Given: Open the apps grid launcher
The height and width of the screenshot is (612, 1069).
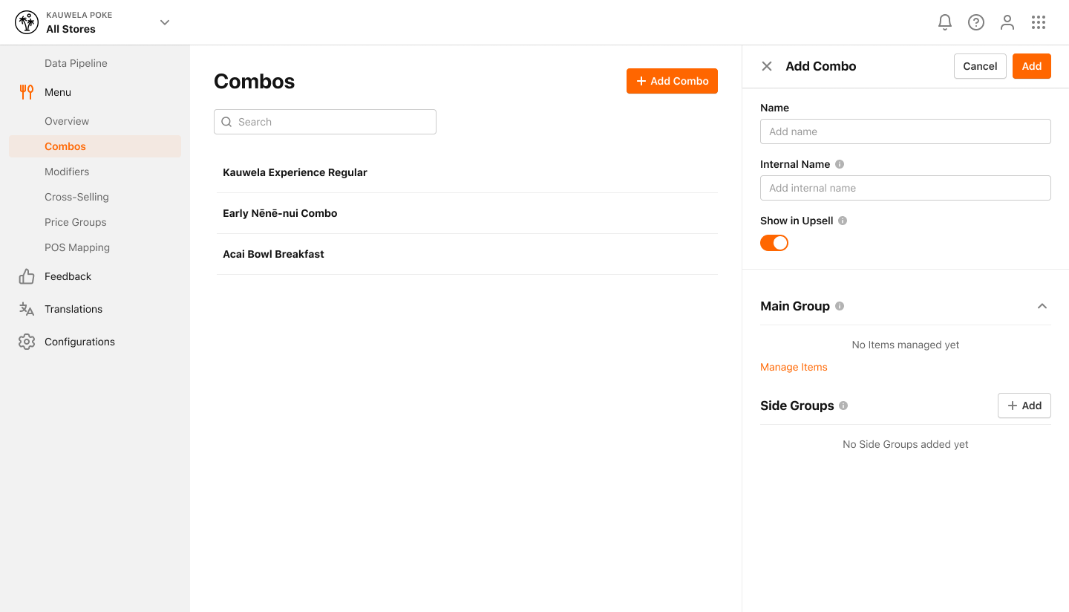Looking at the screenshot, I should [1038, 22].
